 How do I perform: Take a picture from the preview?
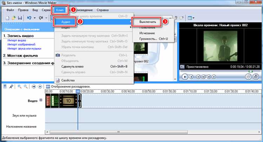256,77
